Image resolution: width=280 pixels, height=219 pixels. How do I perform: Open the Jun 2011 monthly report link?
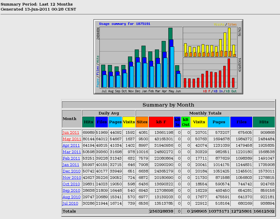pos(71,133)
